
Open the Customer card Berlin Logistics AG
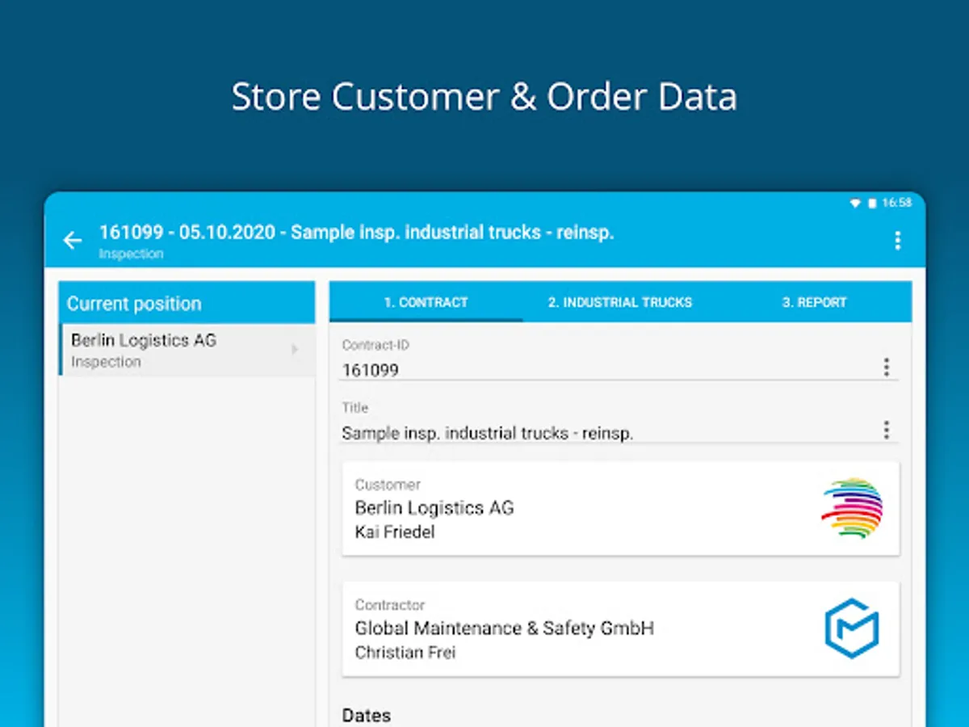[x=621, y=508]
